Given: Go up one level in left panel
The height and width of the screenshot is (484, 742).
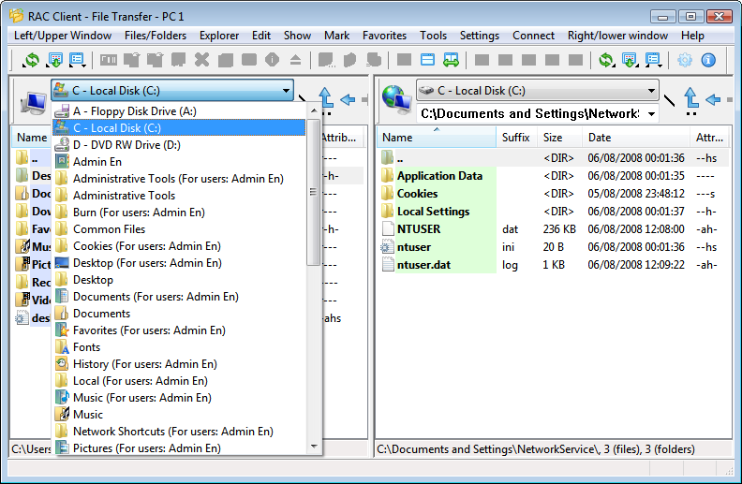Looking at the screenshot, I should pos(326,98).
